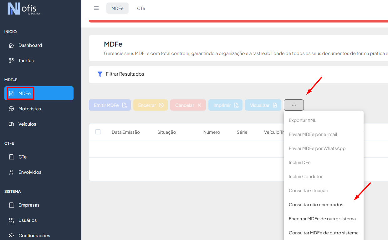Switch to the CTe tab
Screen dimensions: 388x240
(141, 8)
